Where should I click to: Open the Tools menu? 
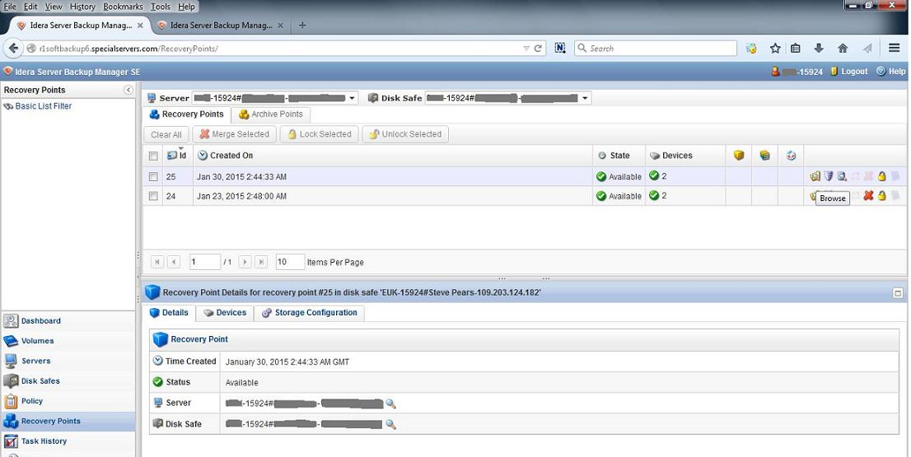coord(161,7)
